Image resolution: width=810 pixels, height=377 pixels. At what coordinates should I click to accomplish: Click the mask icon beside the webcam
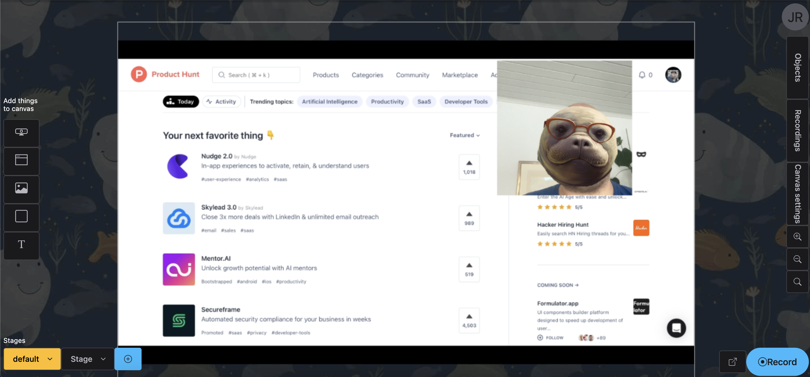(x=641, y=154)
